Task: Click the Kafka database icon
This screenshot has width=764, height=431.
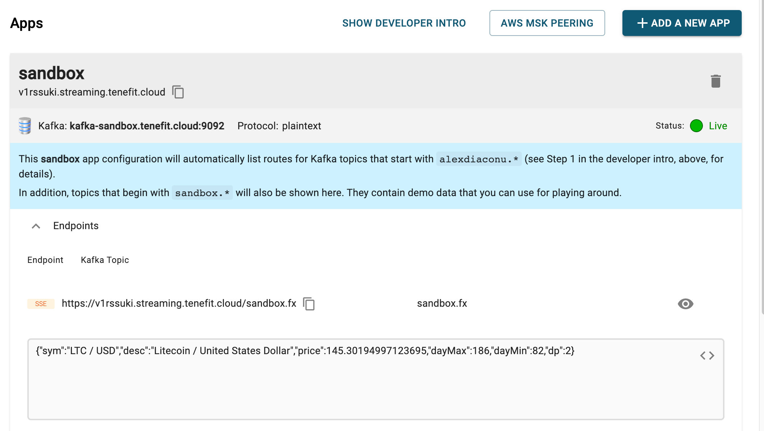Action: click(25, 126)
